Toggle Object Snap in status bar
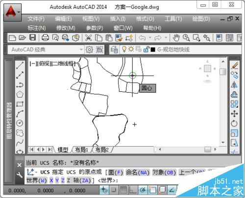This screenshot has height=198, width=245. (x=152, y=190)
